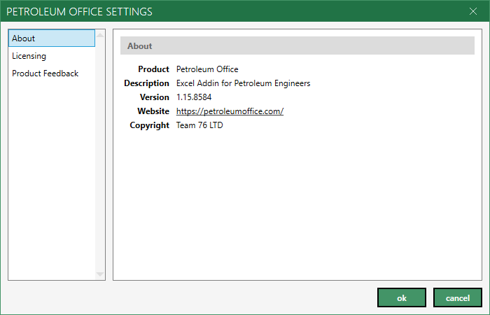Image resolution: width=490 pixels, height=315 pixels.
Task: Click the bold Version label
Action: [155, 97]
